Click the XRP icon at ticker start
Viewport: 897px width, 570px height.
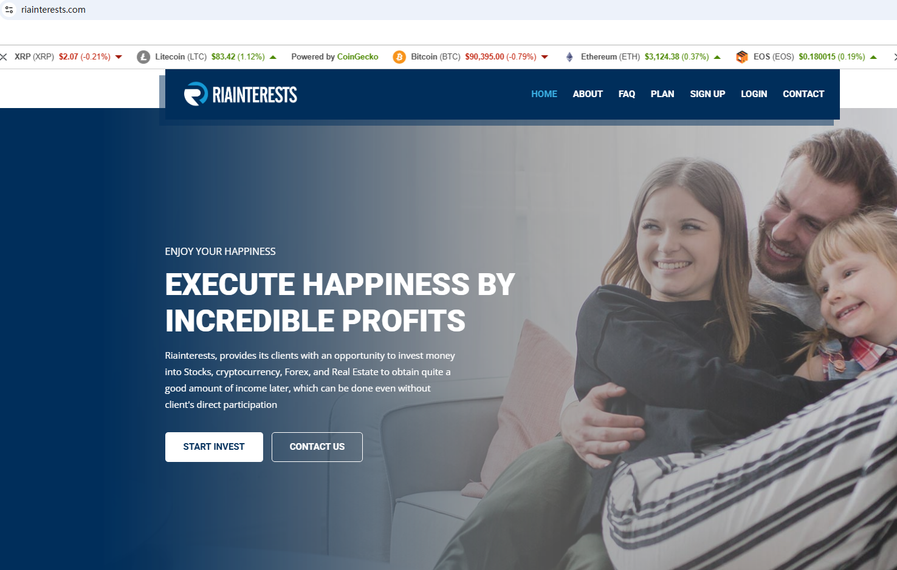tap(4, 57)
